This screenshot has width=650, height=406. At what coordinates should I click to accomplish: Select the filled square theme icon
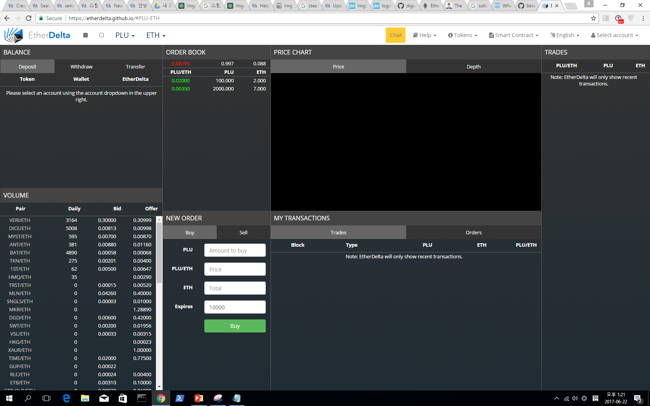pos(86,35)
